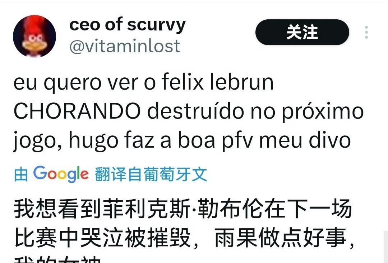
Task: Click the opening words eu quero ver
Action: [x=75, y=82]
